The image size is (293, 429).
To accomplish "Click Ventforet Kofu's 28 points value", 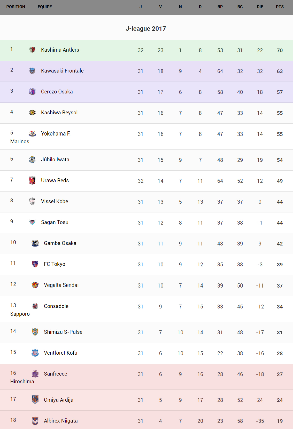I will [x=280, y=353].
